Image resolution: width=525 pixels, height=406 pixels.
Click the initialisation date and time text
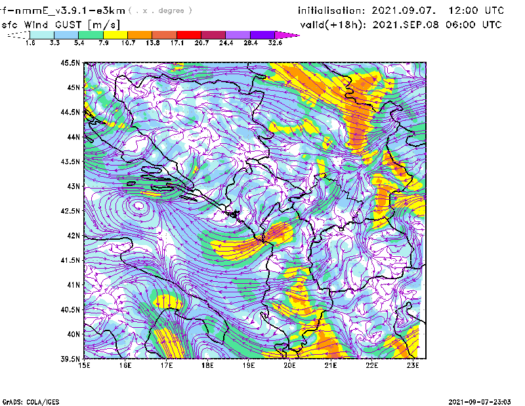401,11
